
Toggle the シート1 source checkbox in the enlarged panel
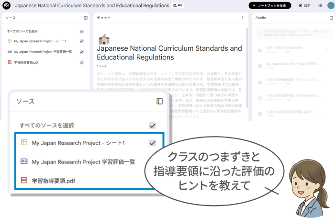(x=153, y=143)
